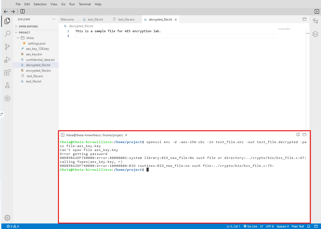Viewport: 321px width, 229px height.
Task: Go to line via Ln 2, Col 1
Action: click(x=233, y=226)
